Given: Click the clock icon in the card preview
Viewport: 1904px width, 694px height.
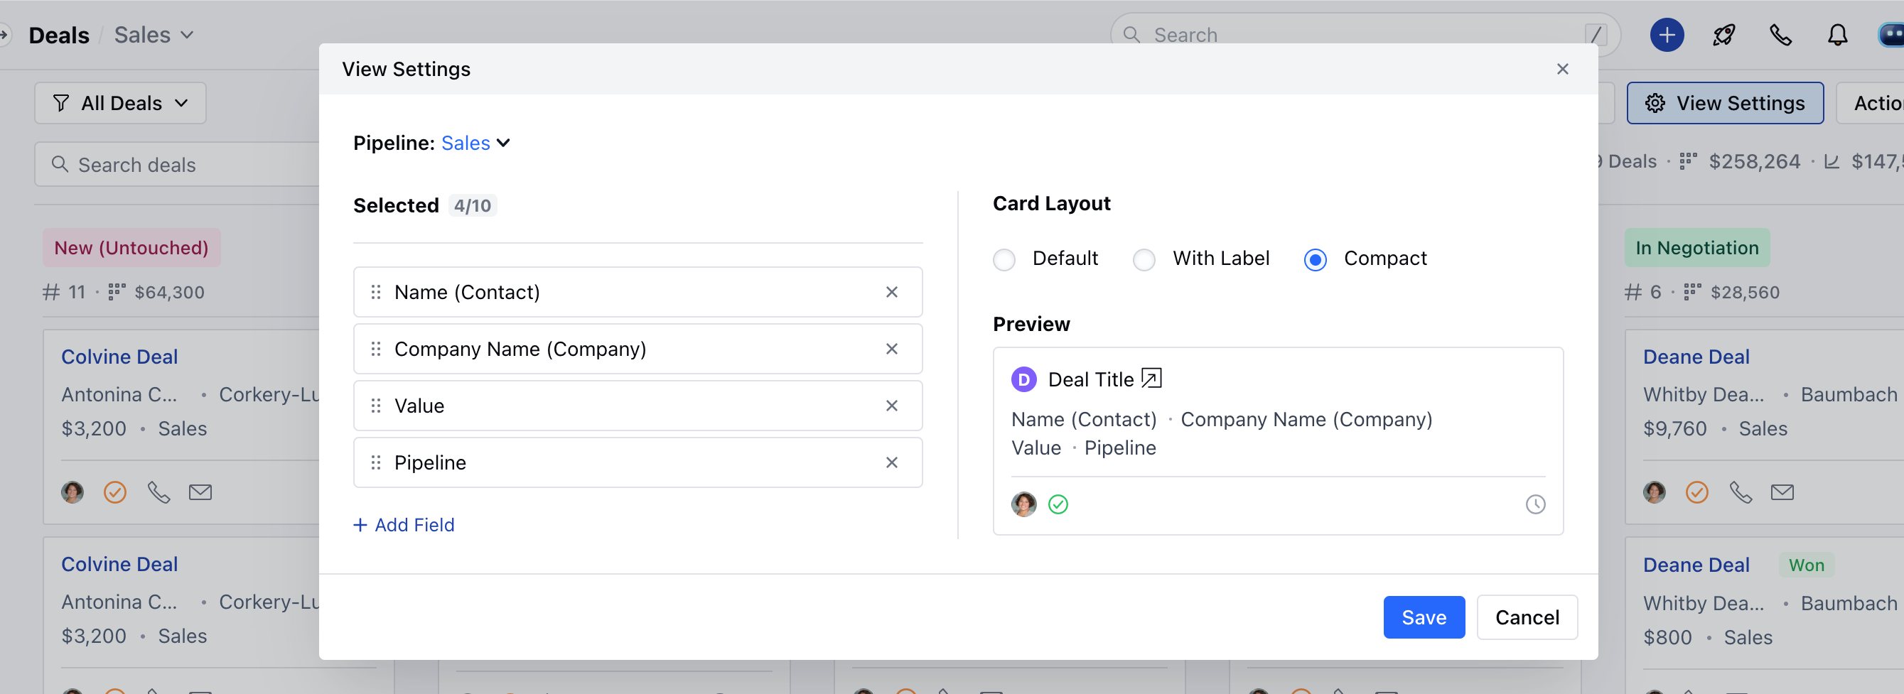Looking at the screenshot, I should 1536,505.
